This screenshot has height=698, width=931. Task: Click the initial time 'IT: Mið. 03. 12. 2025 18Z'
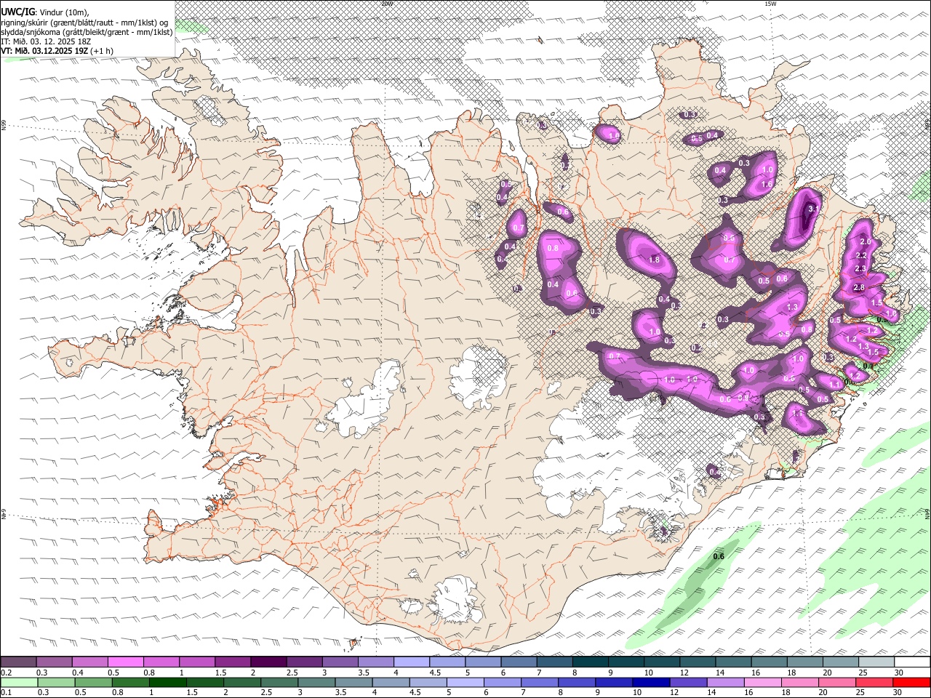click(46, 41)
